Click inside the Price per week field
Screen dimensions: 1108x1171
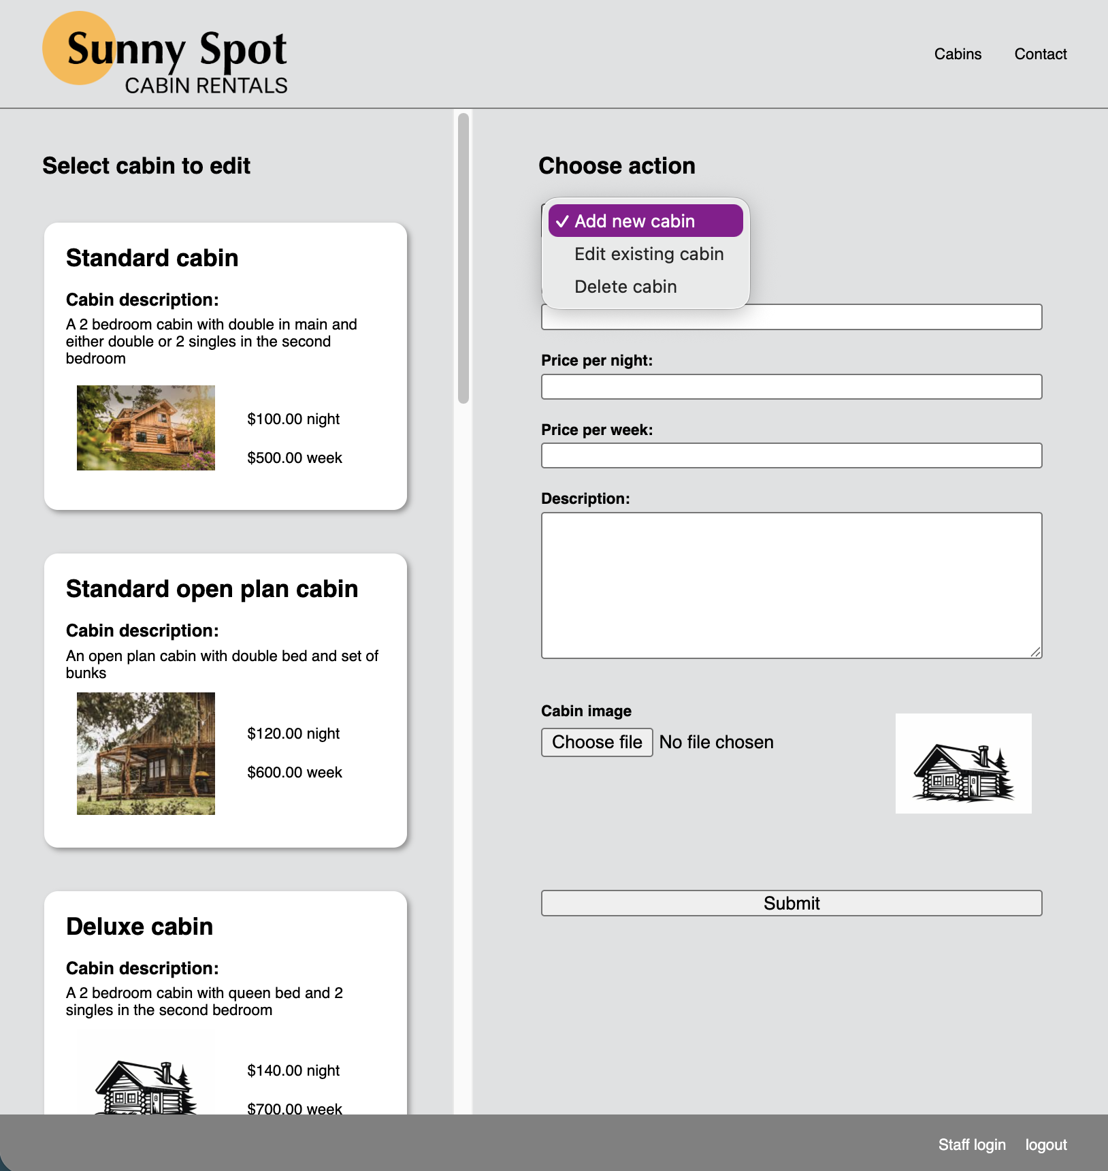[791, 455]
